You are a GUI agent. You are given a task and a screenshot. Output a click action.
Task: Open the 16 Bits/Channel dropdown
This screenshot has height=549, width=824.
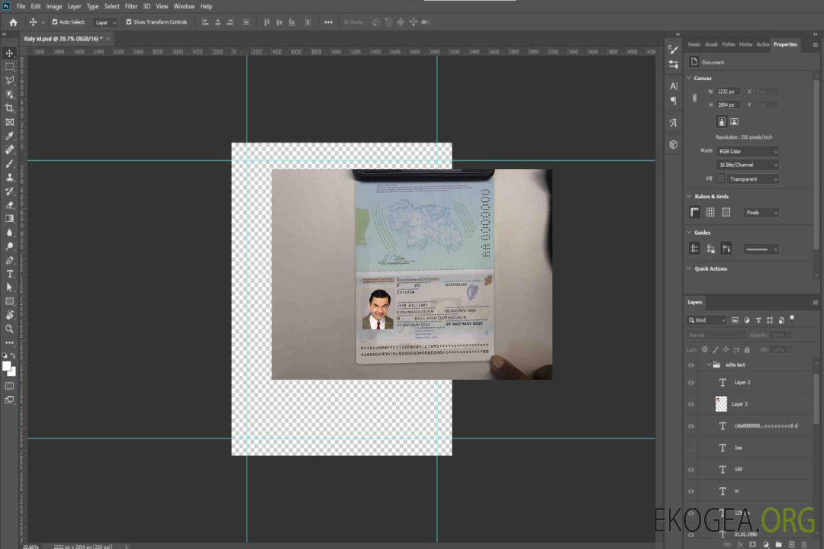pos(747,165)
